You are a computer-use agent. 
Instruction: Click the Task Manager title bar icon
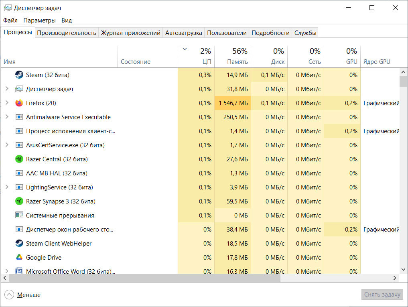point(8,8)
